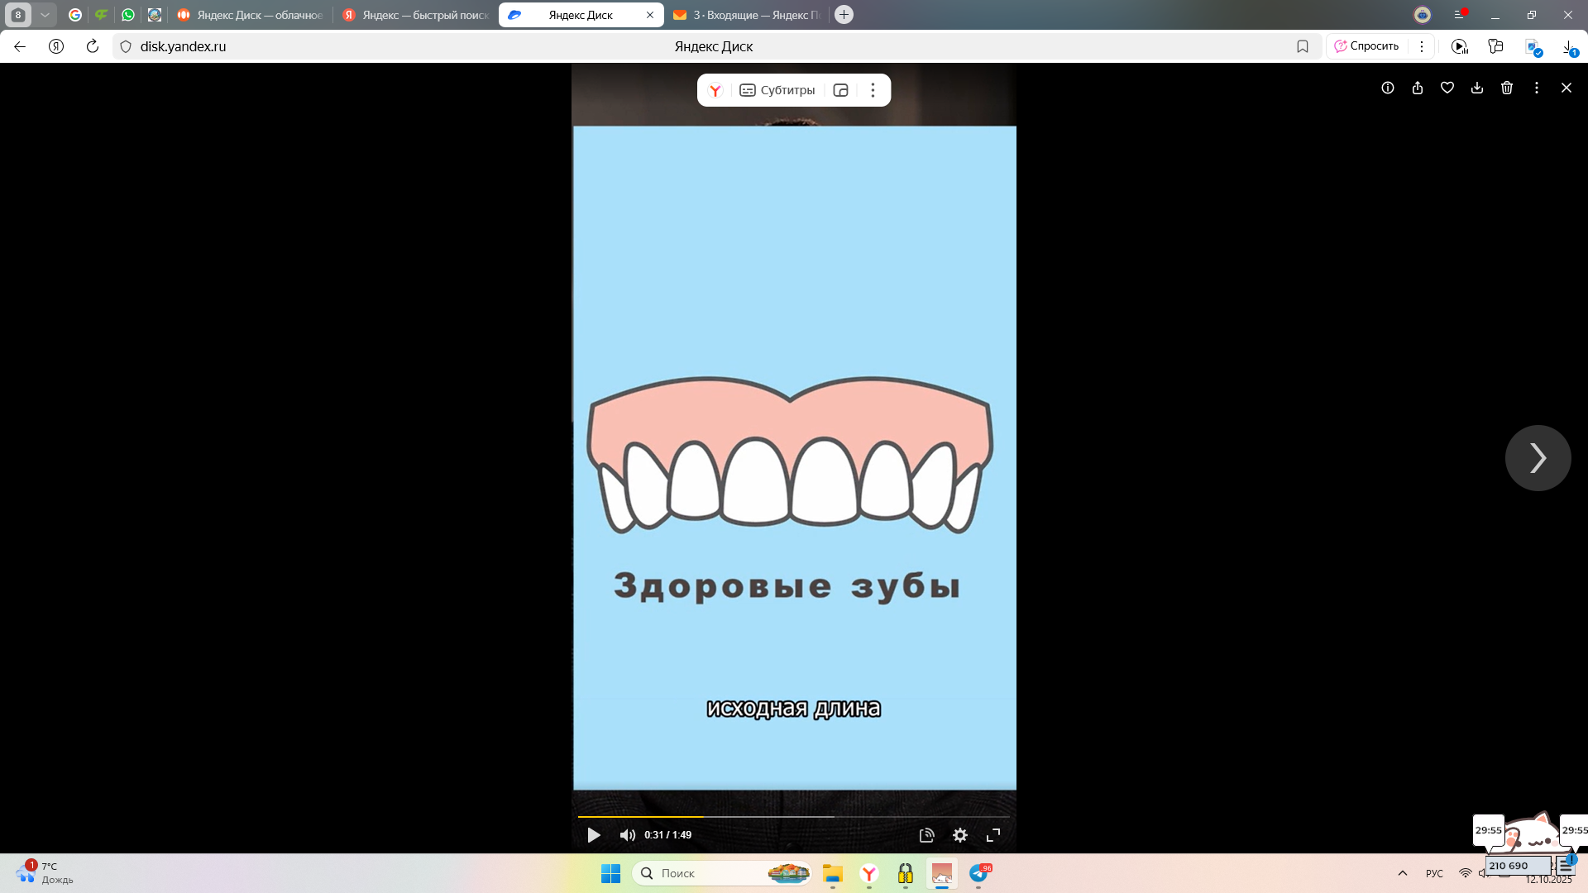Screen dimensions: 1588x893
Task: Switch to fullscreen playback
Action: point(992,835)
